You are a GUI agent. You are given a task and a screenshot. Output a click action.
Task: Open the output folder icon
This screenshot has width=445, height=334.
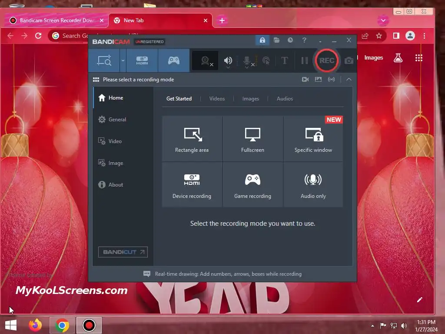point(276,40)
